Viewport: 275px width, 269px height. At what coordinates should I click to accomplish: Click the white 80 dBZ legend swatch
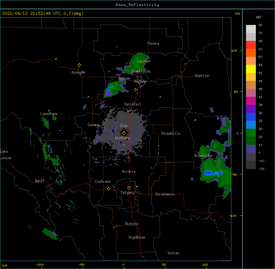[x=251, y=29]
